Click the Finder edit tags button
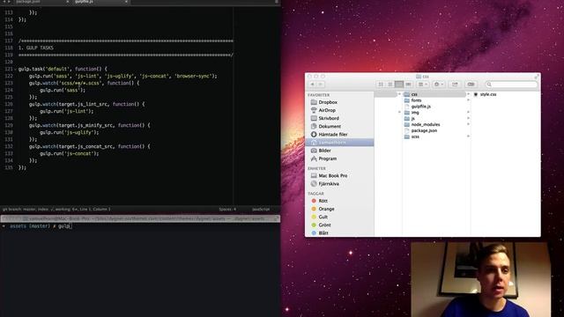This screenshot has height=317, width=564. [x=471, y=85]
